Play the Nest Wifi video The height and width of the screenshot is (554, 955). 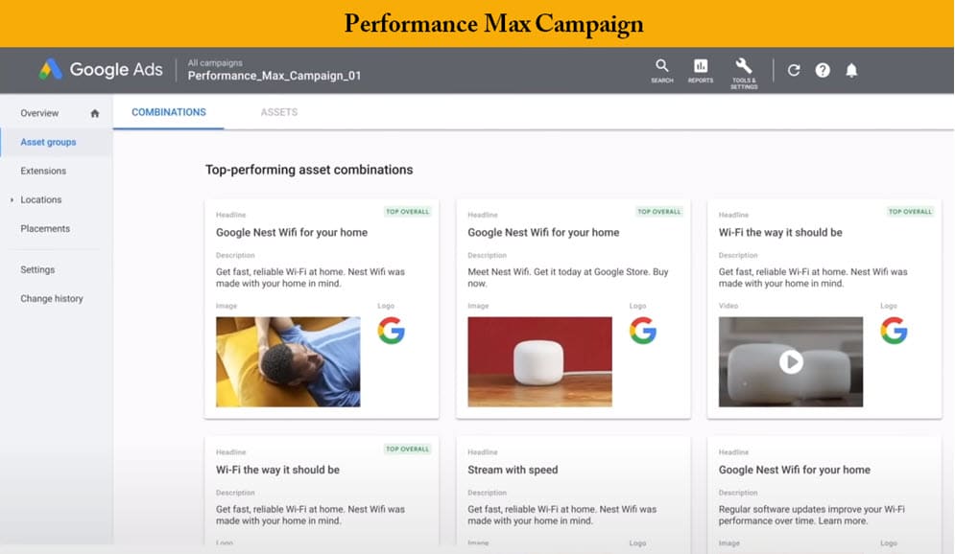pyautogui.click(x=791, y=362)
